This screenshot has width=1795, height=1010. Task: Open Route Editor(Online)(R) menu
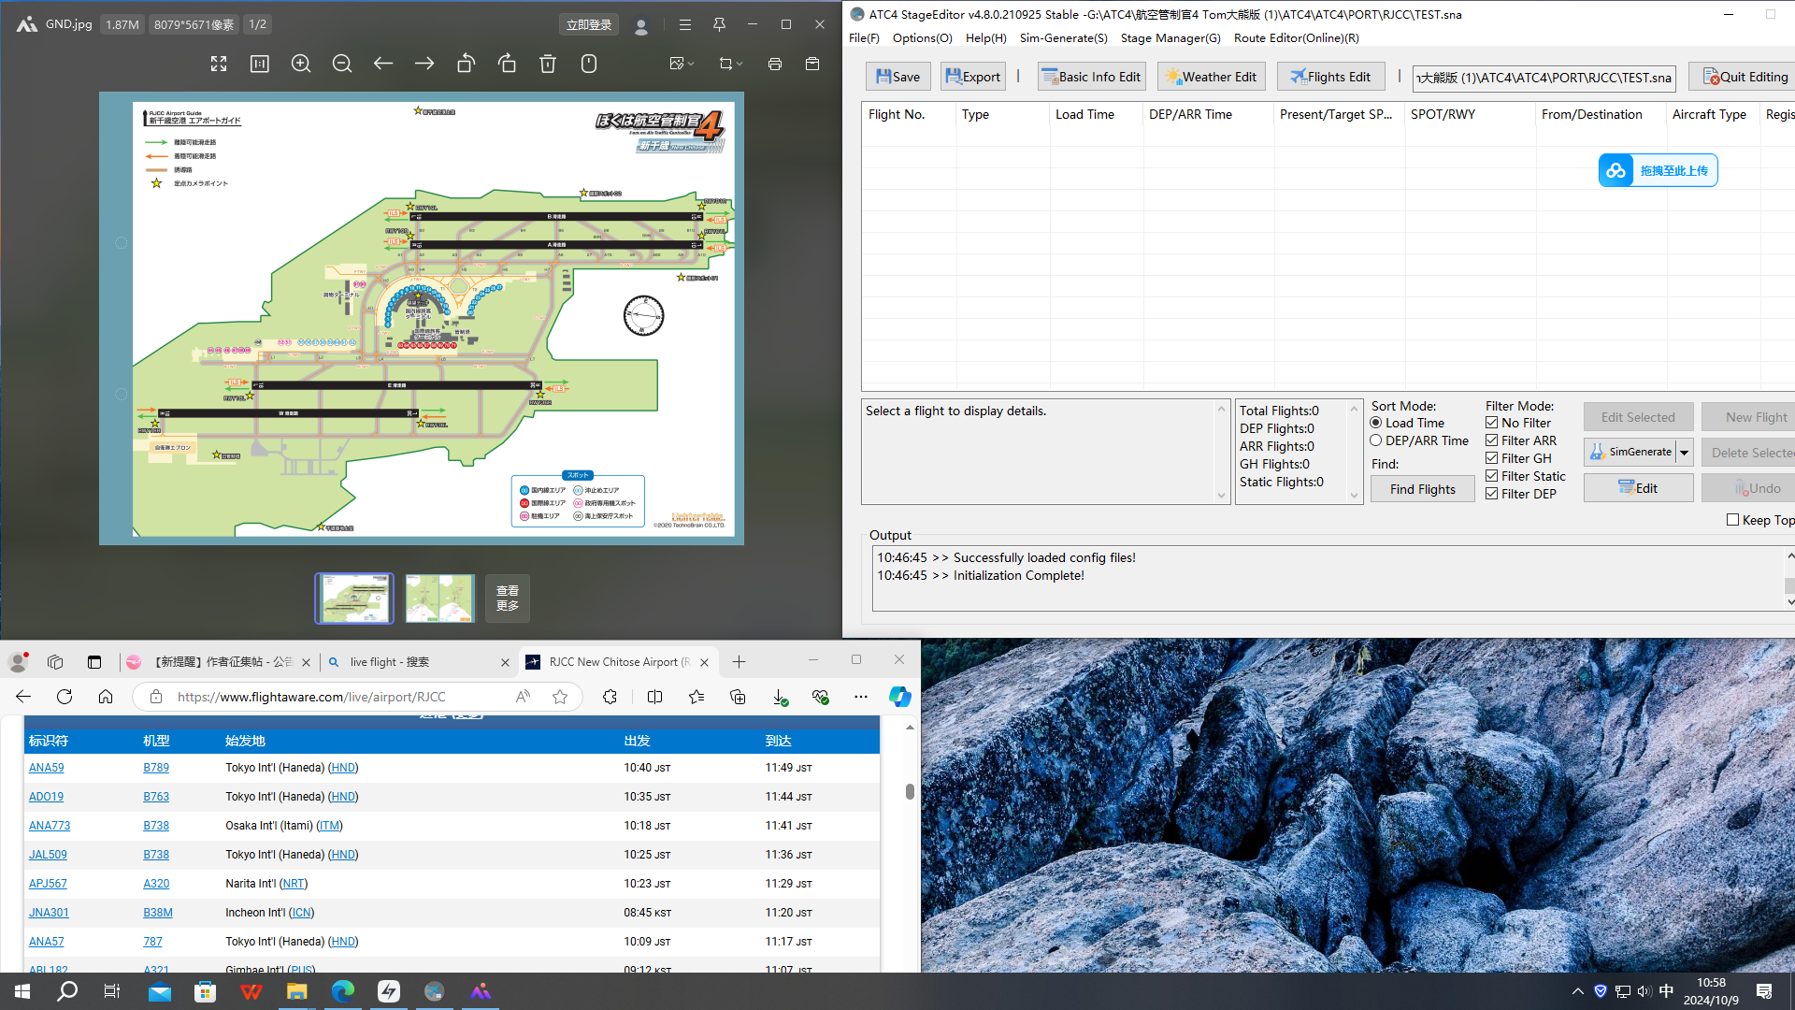coord(1296,38)
